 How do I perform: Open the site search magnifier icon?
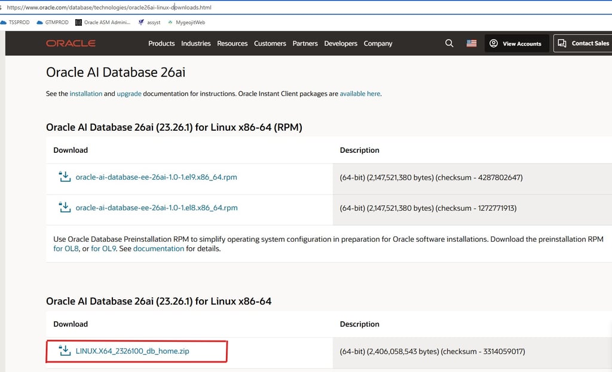click(x=449, y=43)
